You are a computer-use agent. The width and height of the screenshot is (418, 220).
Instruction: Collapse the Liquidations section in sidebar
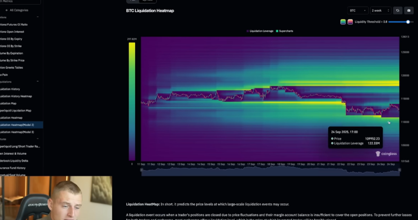pyautogui.click(x=38, y=81)
